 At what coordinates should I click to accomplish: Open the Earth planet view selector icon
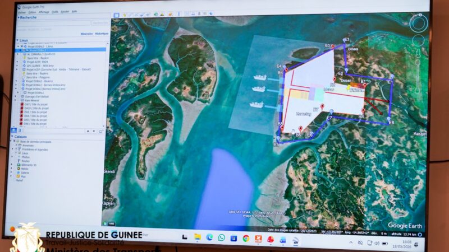pos(171,13)
